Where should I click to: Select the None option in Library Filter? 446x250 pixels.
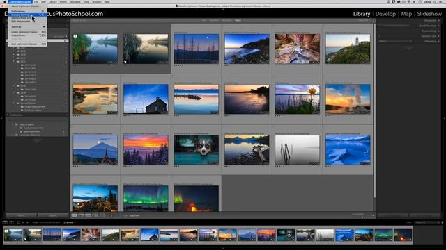[238, 20]
